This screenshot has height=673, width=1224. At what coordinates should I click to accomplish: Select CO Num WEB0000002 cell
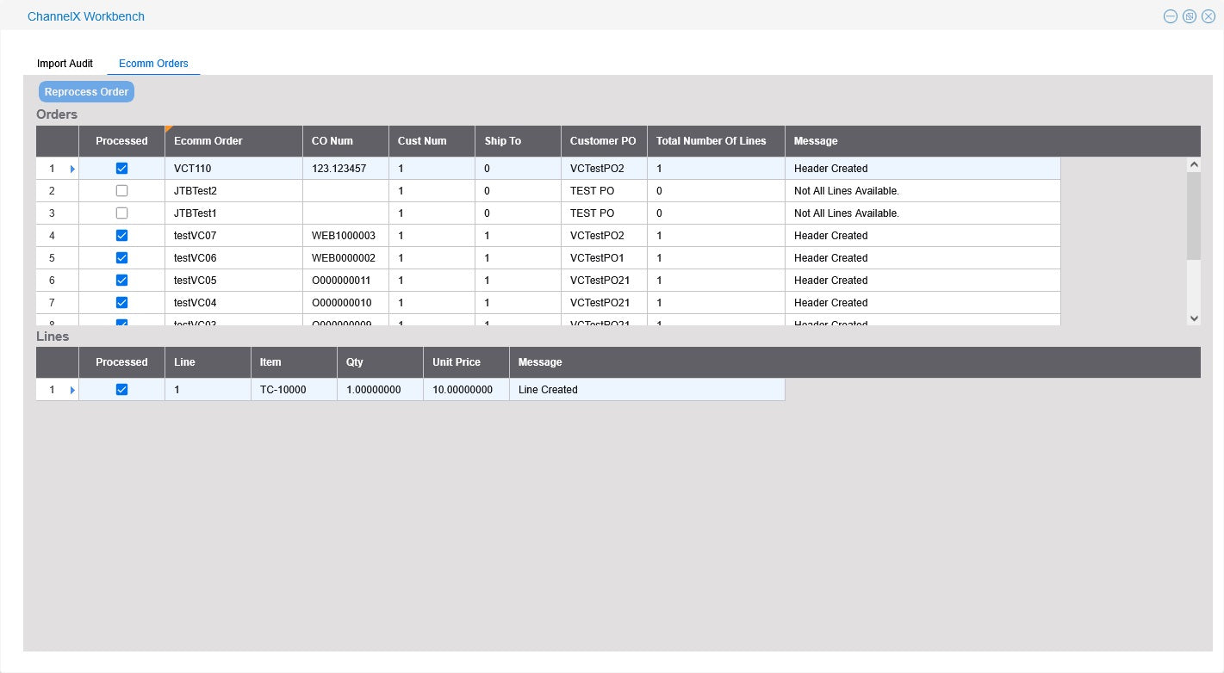tap(345, 258)
